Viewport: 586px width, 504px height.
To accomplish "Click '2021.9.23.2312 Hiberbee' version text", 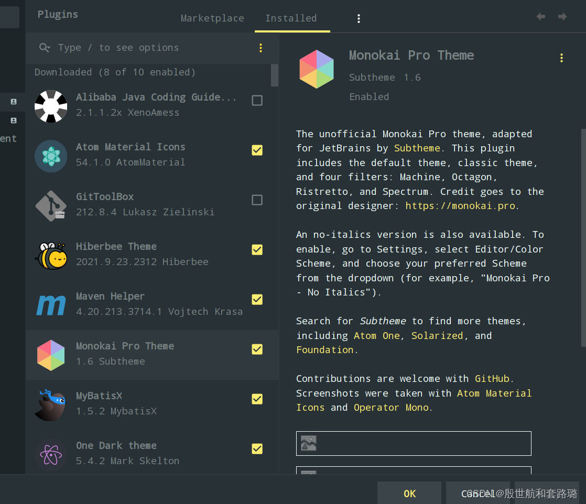I will (x=142, y=262).
